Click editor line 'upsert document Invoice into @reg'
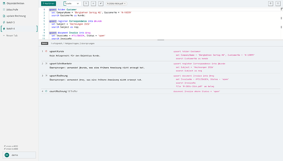Viewport: 283px width, 161px height. point(70,33)
